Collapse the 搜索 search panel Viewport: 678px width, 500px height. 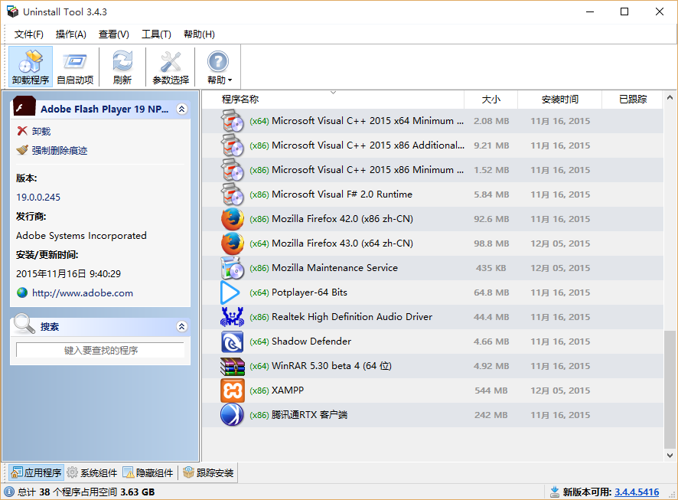(181, 327)
